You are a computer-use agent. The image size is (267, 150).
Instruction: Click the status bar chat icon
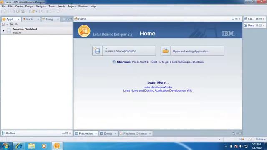click(242, 139)
